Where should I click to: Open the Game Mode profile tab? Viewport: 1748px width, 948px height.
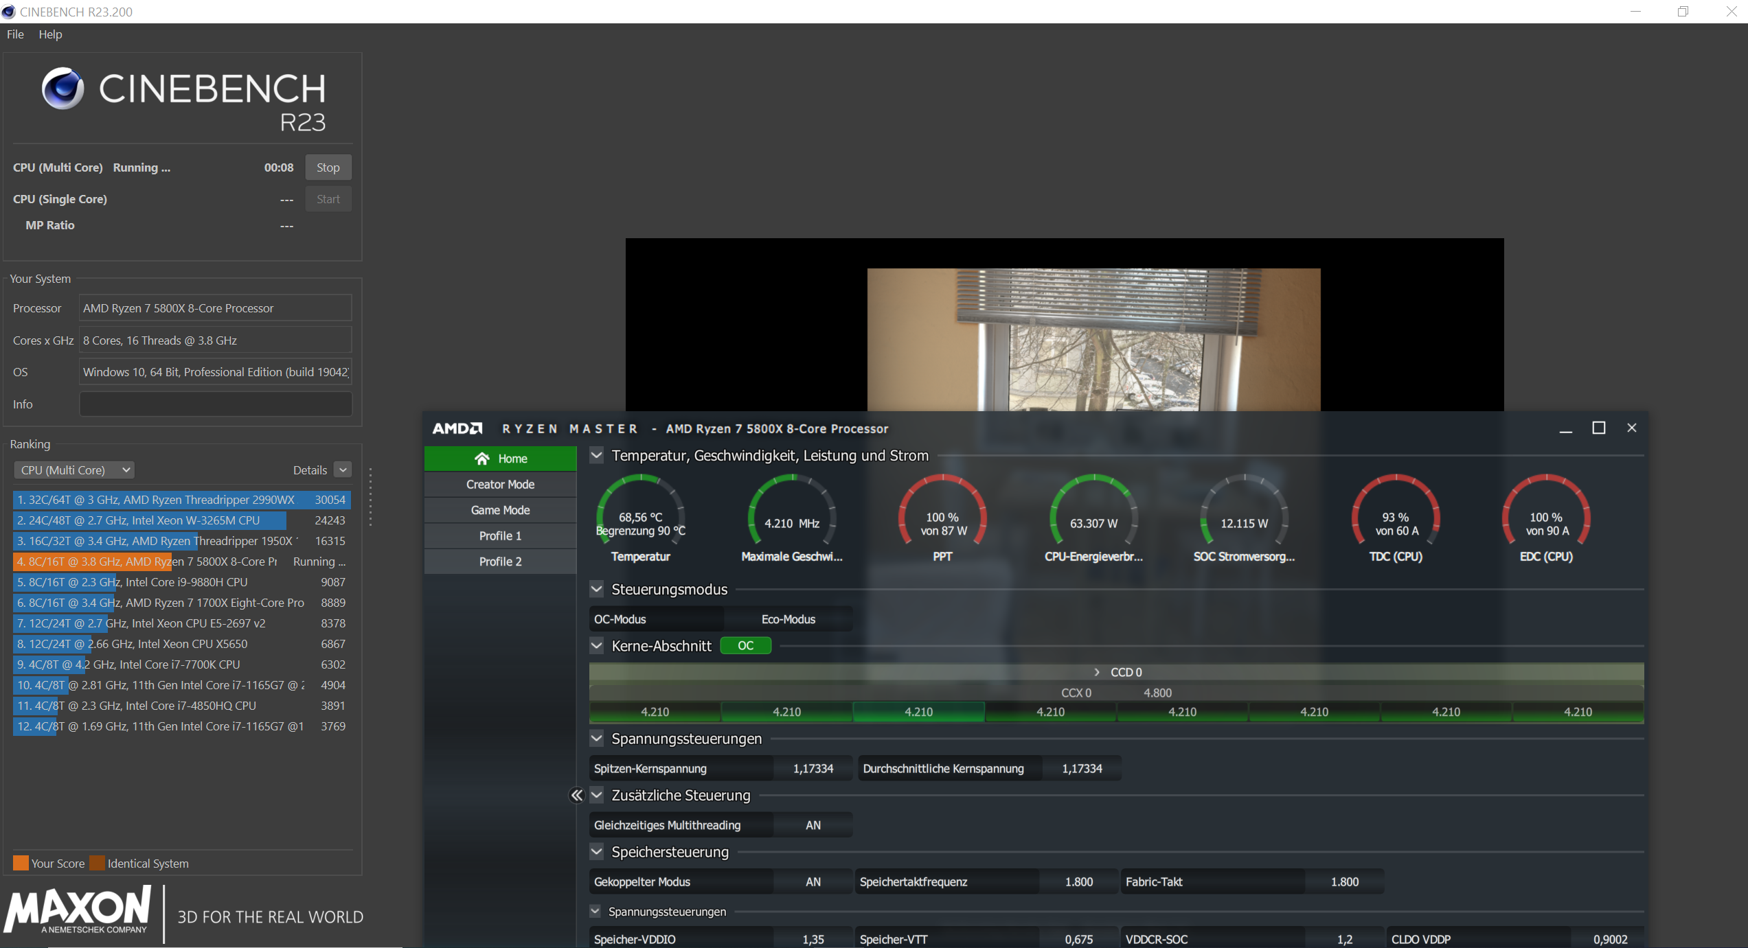[x=500, y=510]
